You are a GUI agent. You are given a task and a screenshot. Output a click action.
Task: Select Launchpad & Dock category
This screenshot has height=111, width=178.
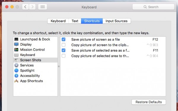coord(35,39)
